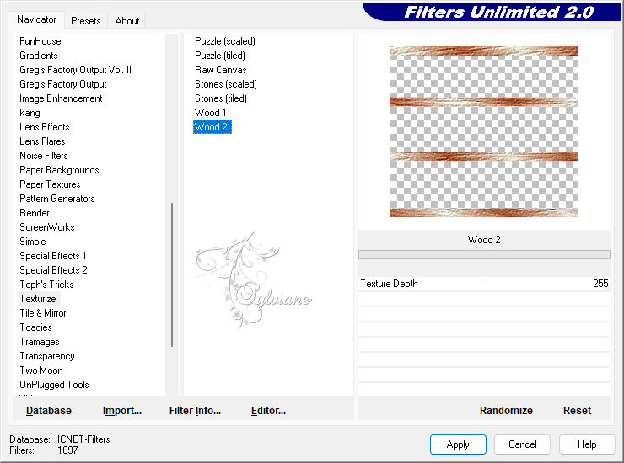Randomize the filter settings

coord(506,411)
